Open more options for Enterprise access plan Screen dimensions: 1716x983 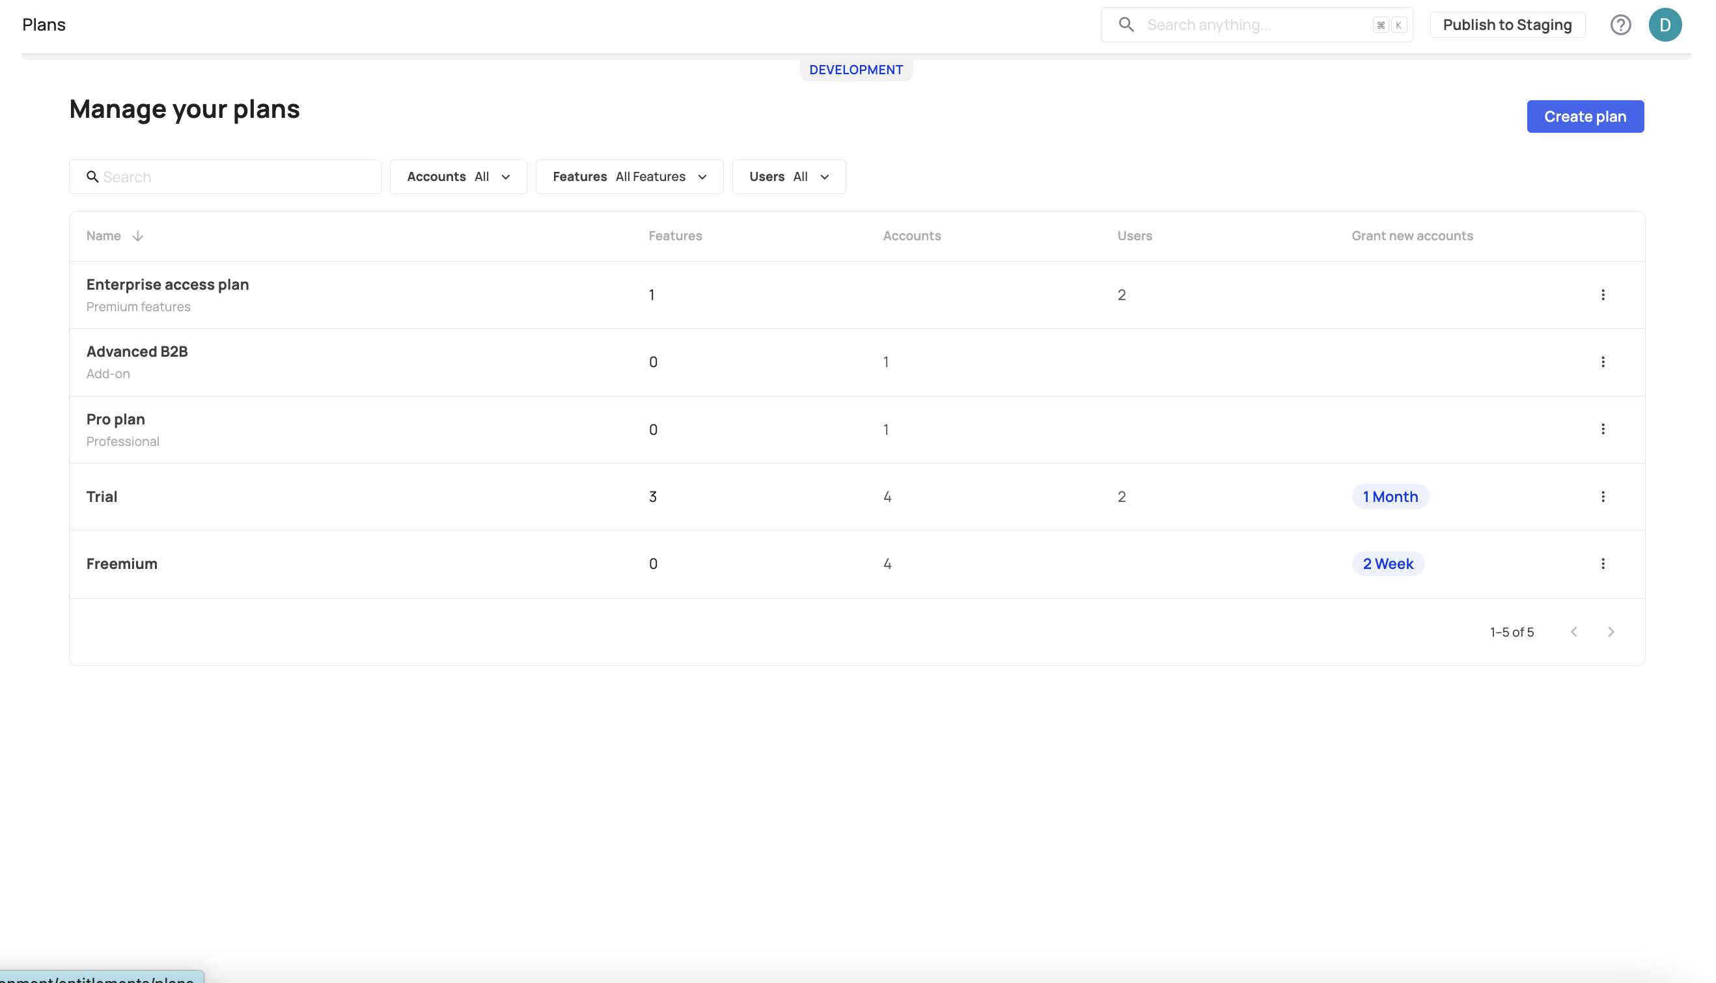click(x=1603, y=295)
